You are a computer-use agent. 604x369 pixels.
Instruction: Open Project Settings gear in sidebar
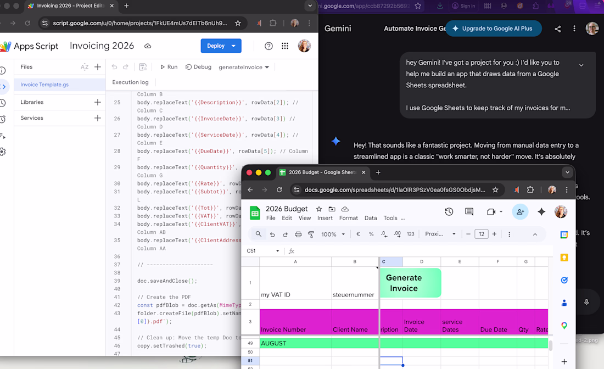coord(3,152)
